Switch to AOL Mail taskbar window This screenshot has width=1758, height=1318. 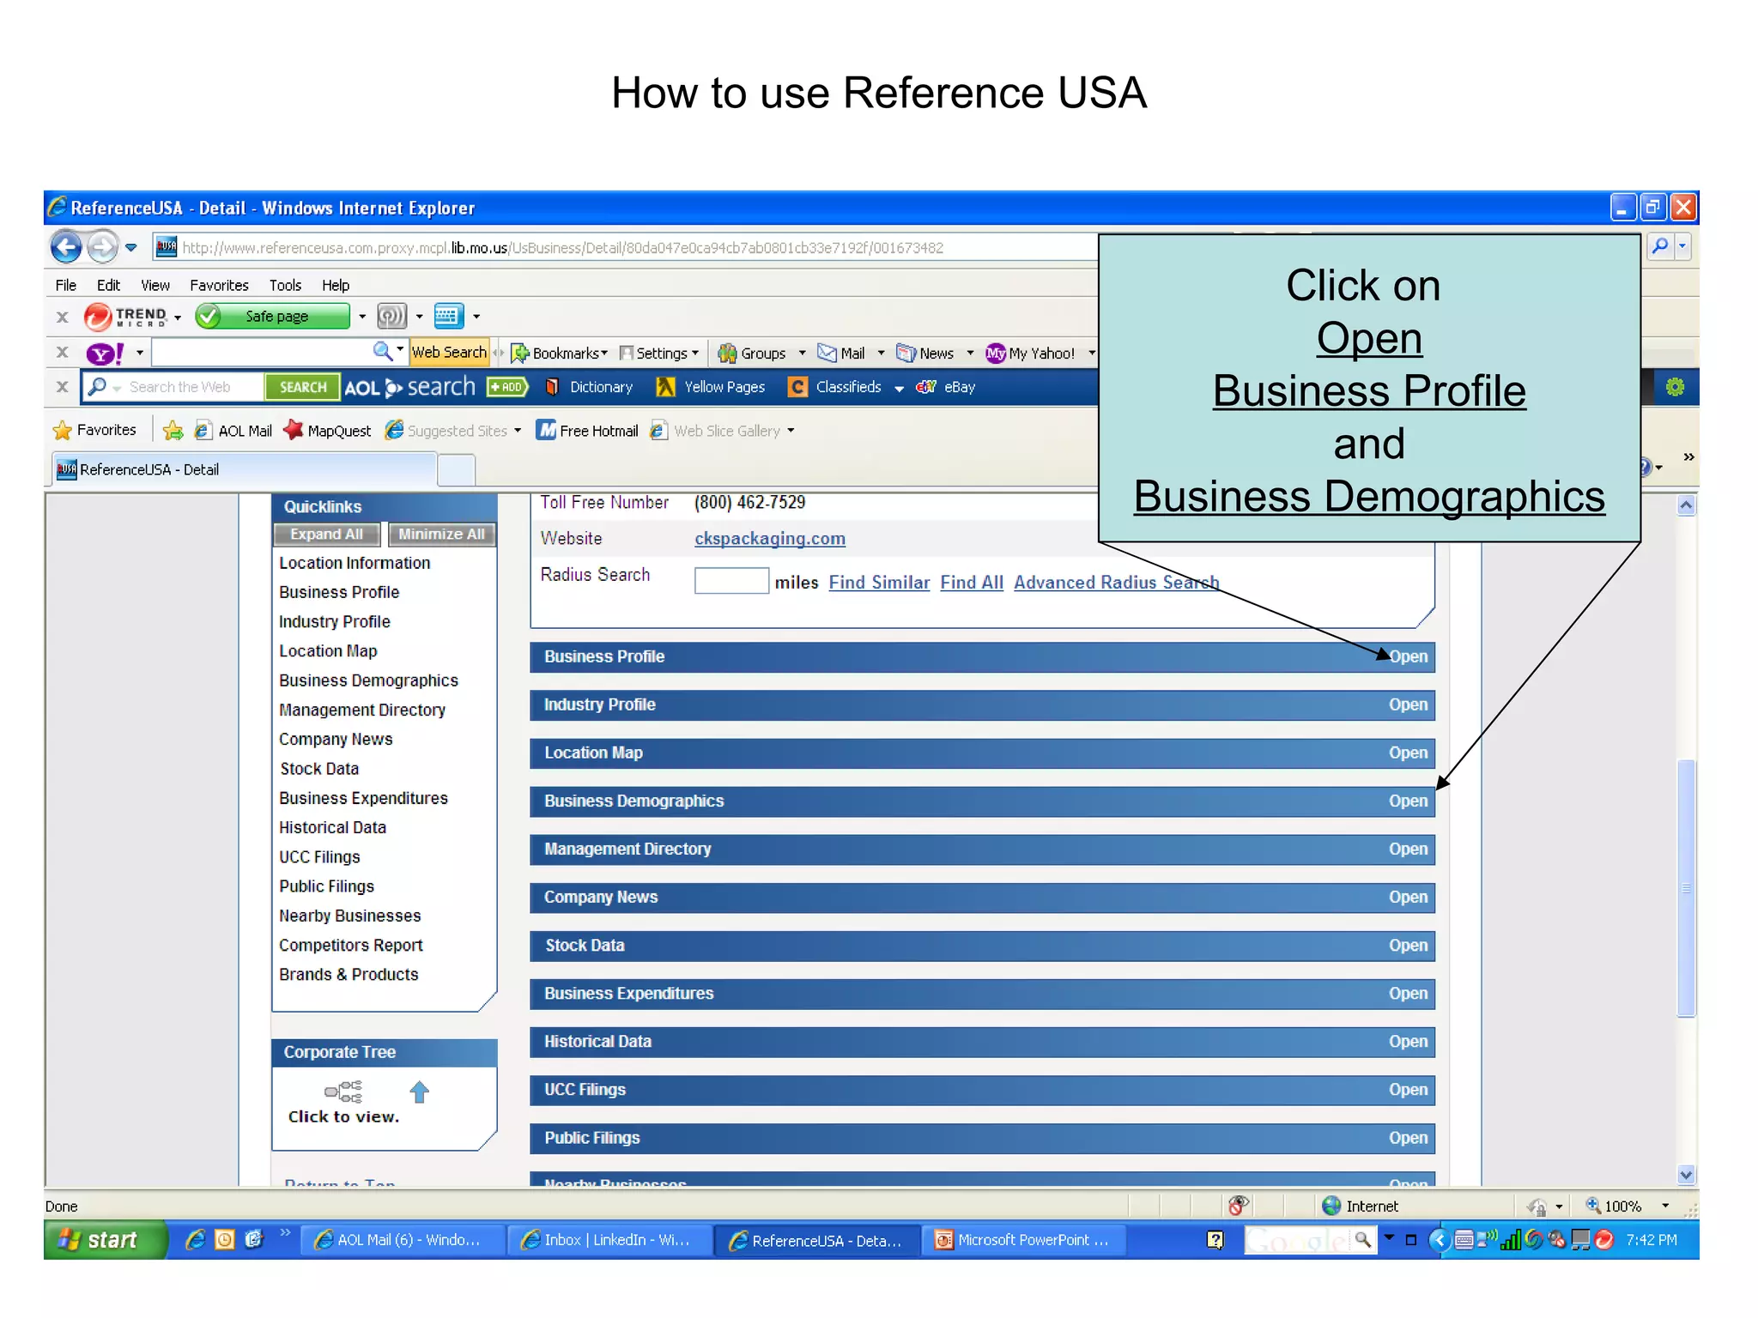pyautogui.click(x=402, y=1240)
